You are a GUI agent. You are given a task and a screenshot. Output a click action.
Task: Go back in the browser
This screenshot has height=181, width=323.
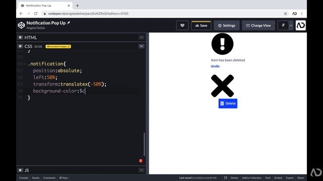(x=21, y=14)
